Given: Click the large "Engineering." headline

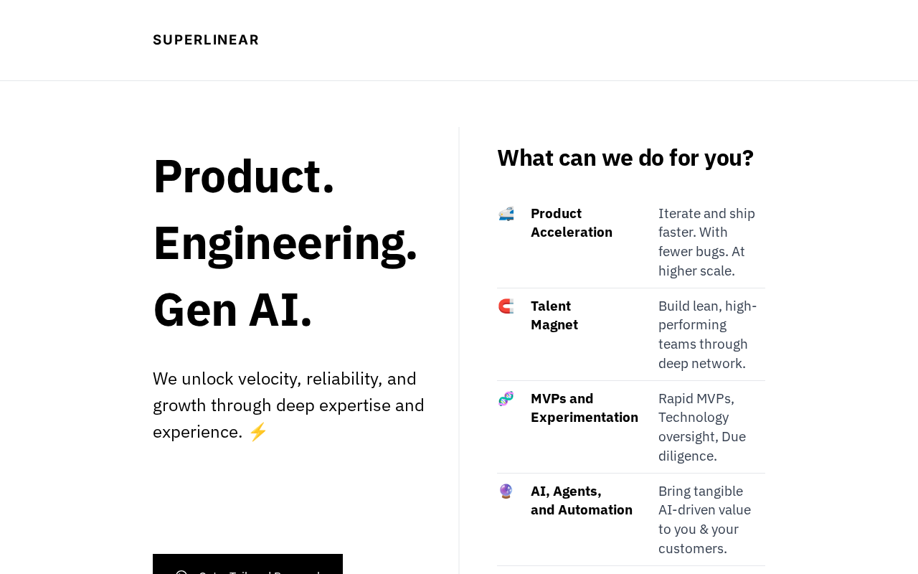Looking at the screenshot, I should (285, 243).
